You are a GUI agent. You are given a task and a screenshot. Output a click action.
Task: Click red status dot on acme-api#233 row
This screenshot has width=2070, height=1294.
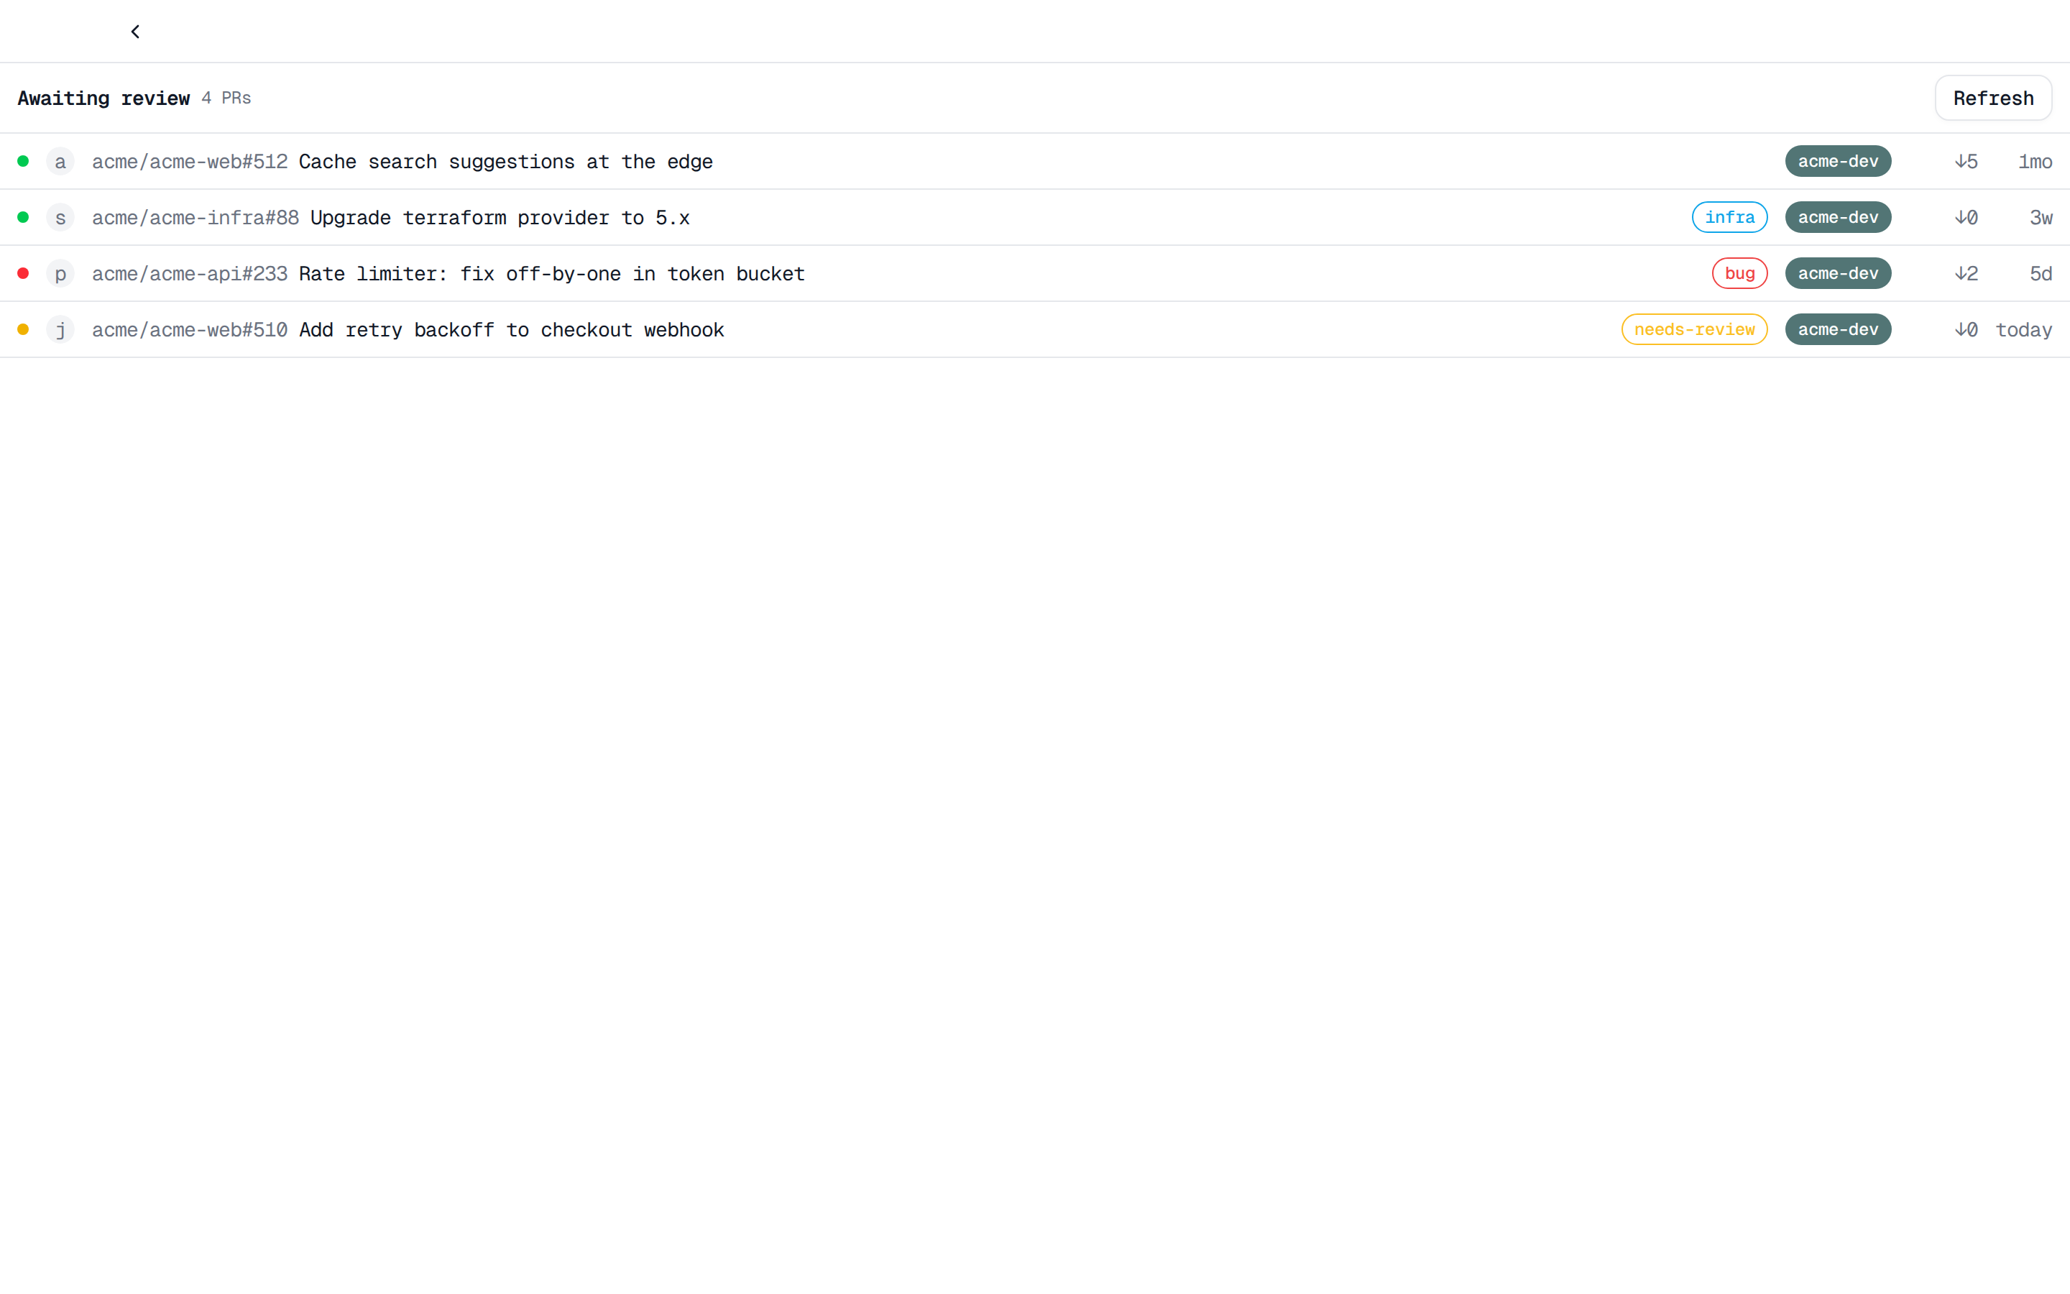(x=23, y=273)
